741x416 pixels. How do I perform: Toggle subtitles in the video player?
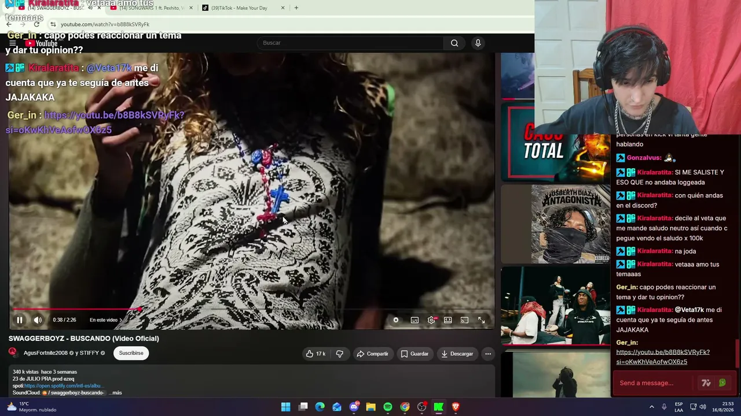(x=414, y=320)
